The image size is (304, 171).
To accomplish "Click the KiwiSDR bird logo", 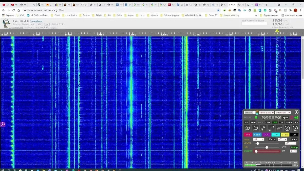I will [x=6, y=24].
